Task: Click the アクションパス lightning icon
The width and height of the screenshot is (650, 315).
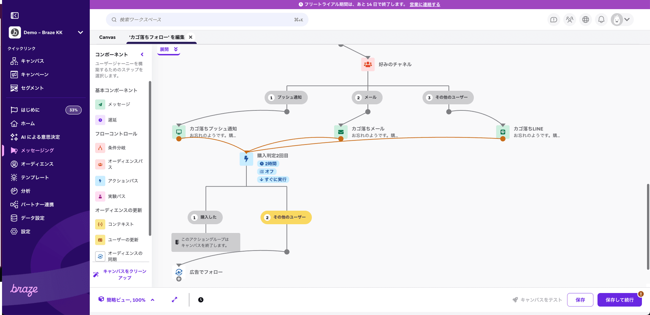Action: [x=100, y=181]
